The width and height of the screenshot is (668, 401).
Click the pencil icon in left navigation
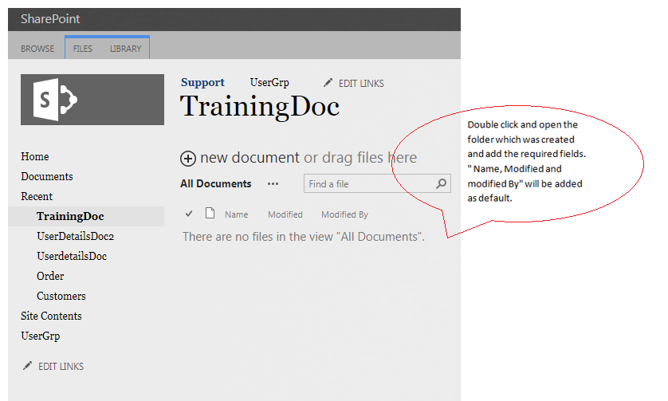(27, 366)
